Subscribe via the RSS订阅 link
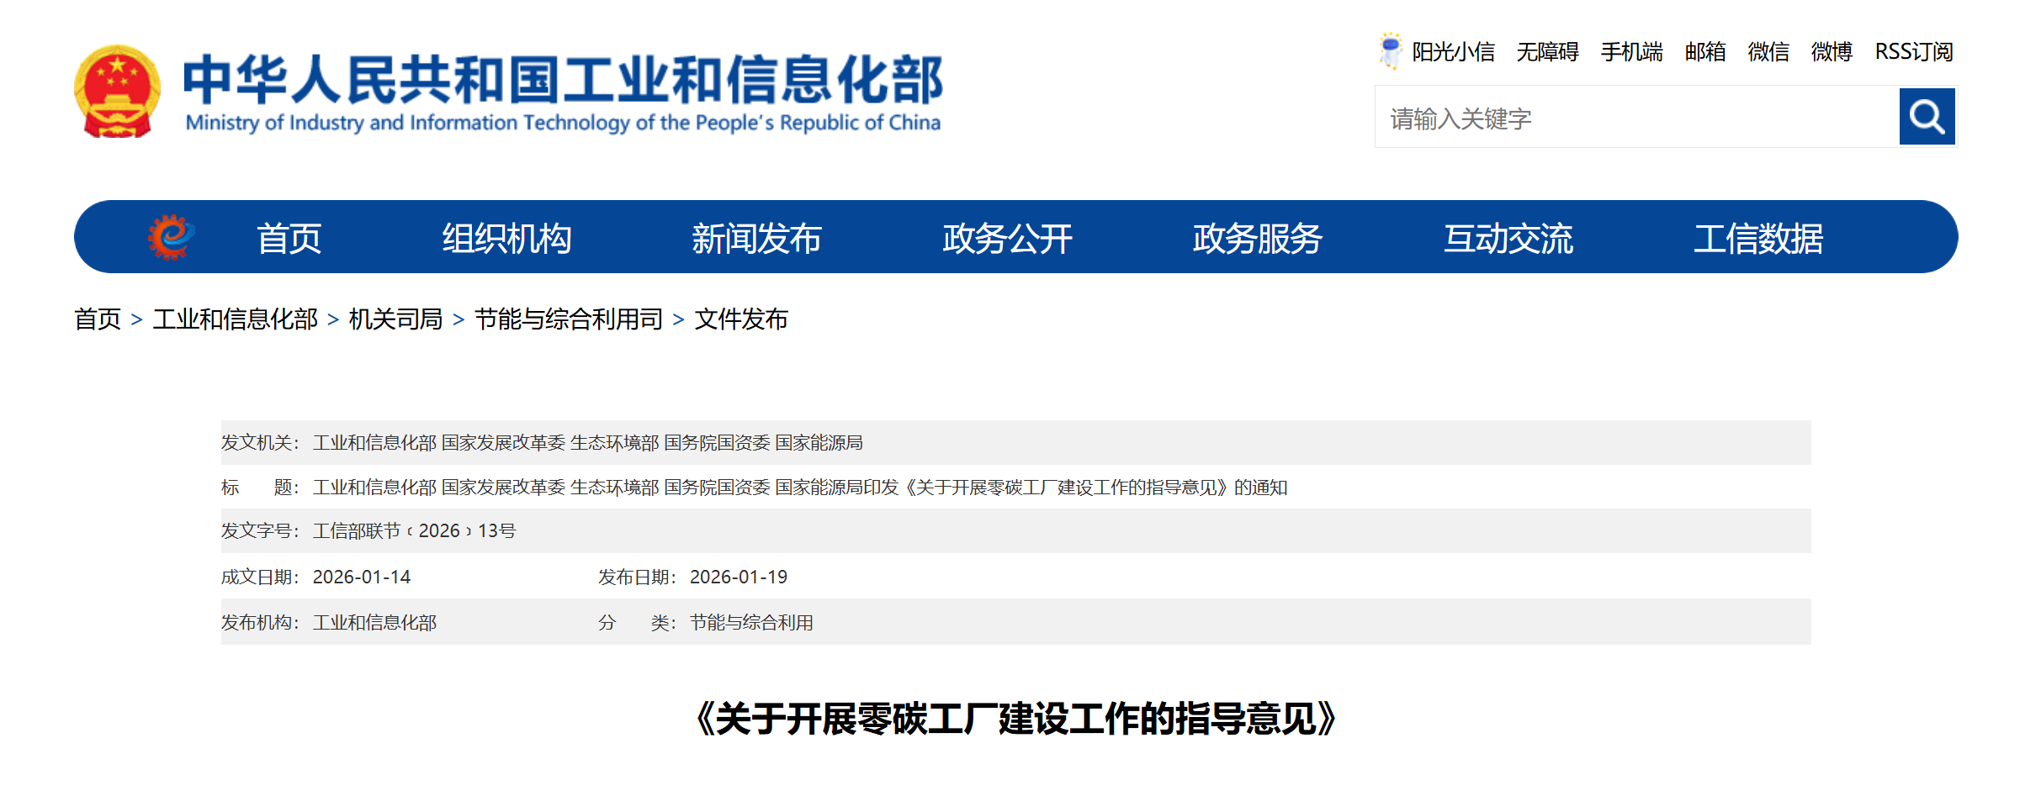The height and width of the screenshot is (812, 2041). pos(1913,52)
